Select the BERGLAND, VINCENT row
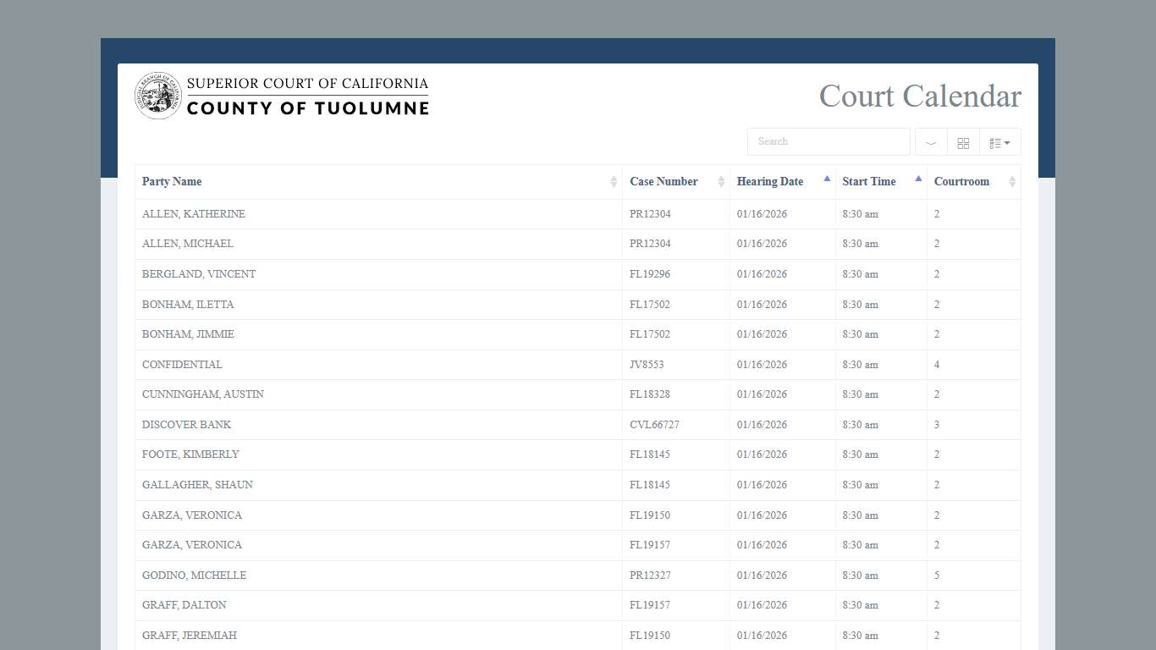This screenshot has height=650, width=1156. coord(199,274)
